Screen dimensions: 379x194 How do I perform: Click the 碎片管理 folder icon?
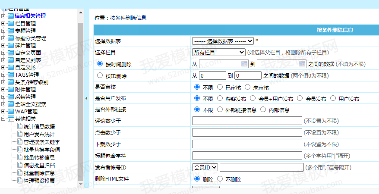11,45
